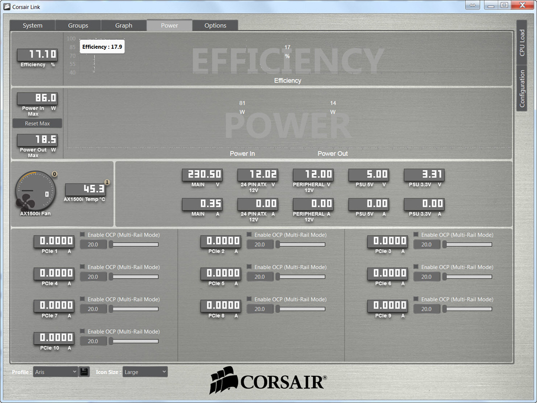Open the Profile dropdown showing Aris
This screenshot has width=537, height=403.
click(x=56, y=372)
